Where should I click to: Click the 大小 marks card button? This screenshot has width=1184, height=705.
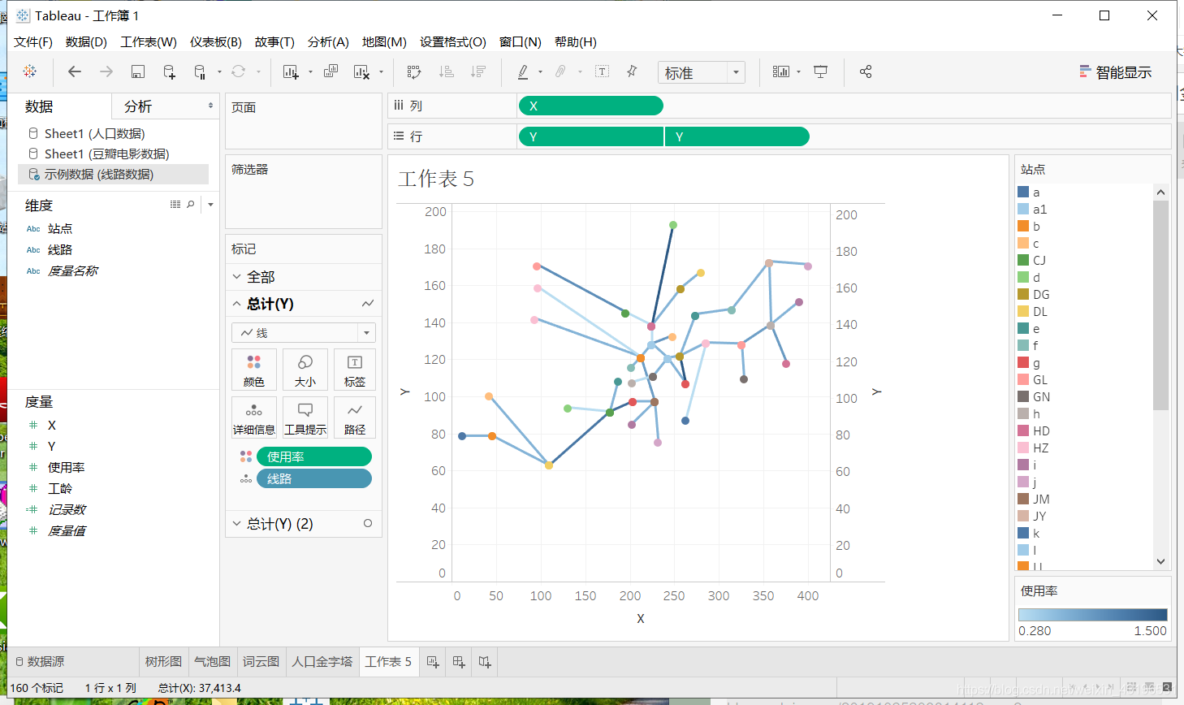pyautogui.click(x=305, y=370)
